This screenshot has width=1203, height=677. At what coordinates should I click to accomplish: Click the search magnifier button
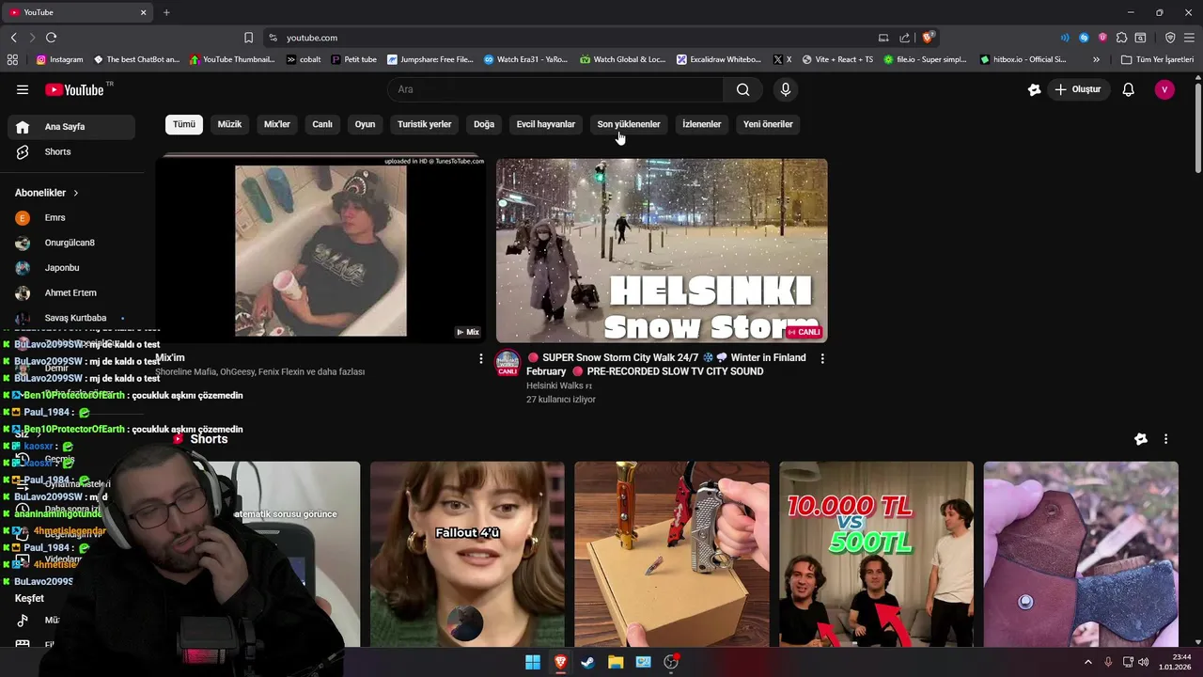click(x=743, y=89)
